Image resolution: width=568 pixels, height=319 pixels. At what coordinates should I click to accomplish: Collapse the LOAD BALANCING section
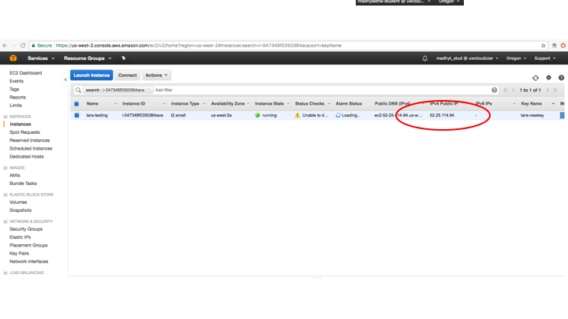[x=6, y=273]
